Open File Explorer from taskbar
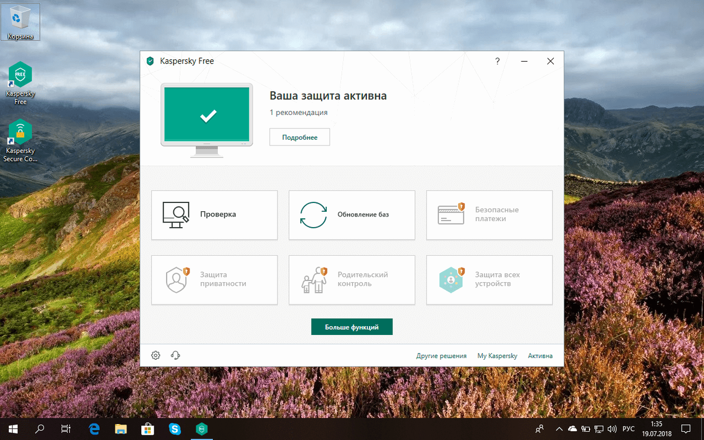 pos(121,429)
